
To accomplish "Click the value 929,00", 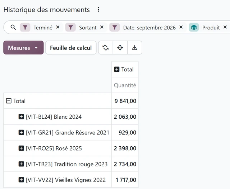I will pyautogui.click(x=127, y=133).
